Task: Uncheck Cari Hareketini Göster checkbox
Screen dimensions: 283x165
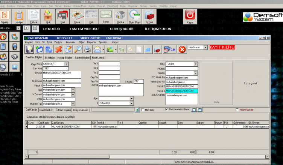Action: (x=167, y=109)
